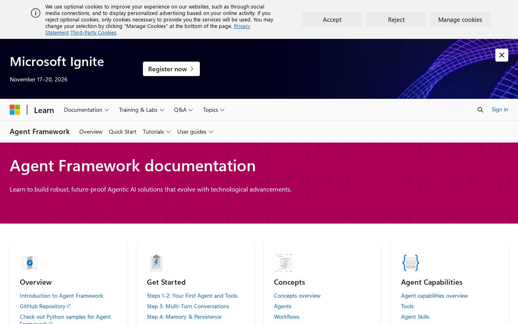Accept optional cookies
Viewport: 518px width, 324px height.
pyautogui.click(x=332, y=19)
